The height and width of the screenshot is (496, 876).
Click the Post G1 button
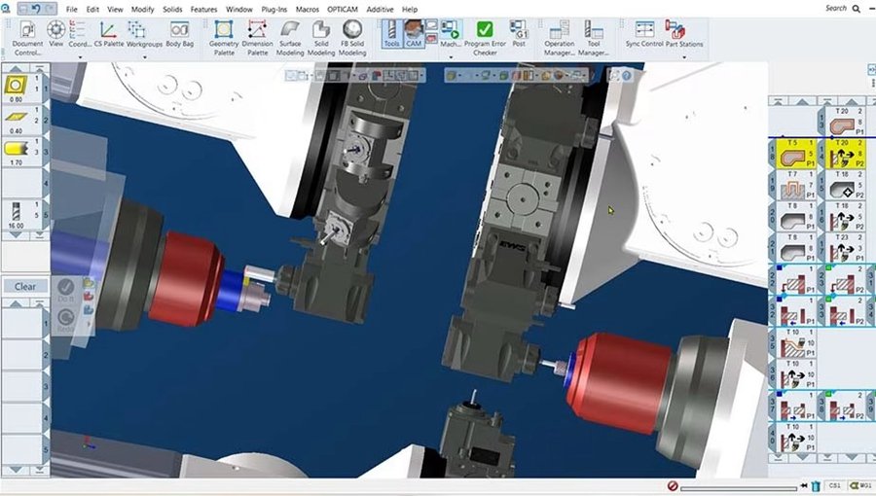[x=519, y=33]
